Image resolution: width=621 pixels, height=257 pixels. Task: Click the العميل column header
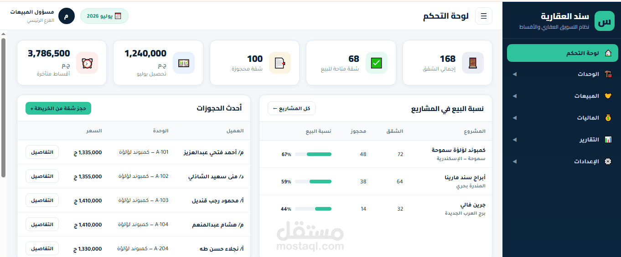235,131
